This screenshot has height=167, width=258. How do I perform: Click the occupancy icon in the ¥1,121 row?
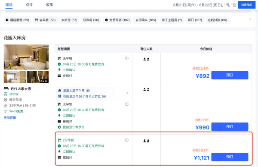click(x=146, y=141)
